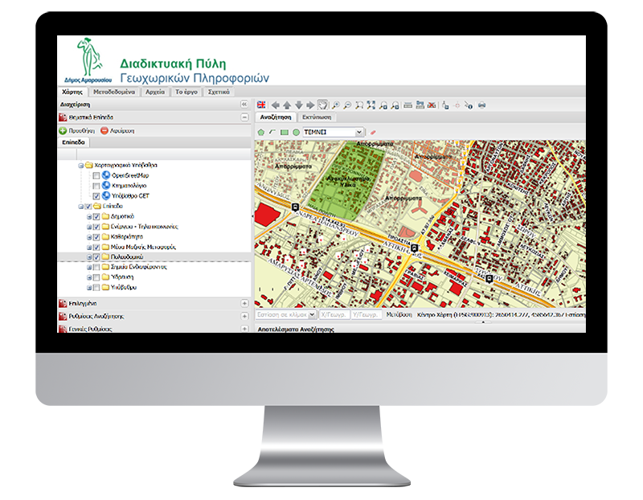
Task: Open the zoom-to-scale dropdown below the map
Action: click(312, 314)
